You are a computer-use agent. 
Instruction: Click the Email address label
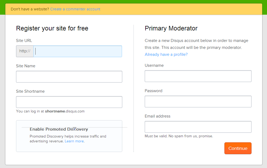pos(158,116)
